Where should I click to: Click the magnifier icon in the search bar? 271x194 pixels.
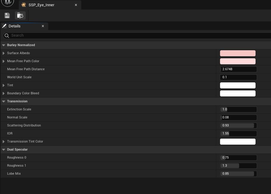7,36
